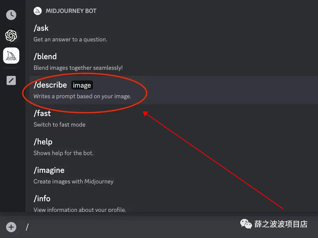Screen dimensions: 318x238
Task: Click the Midjourney Bot avatar in header
Action: pos(37,11)
